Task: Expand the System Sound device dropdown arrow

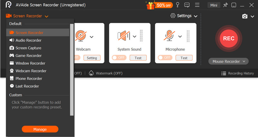Action: (134, 37)
